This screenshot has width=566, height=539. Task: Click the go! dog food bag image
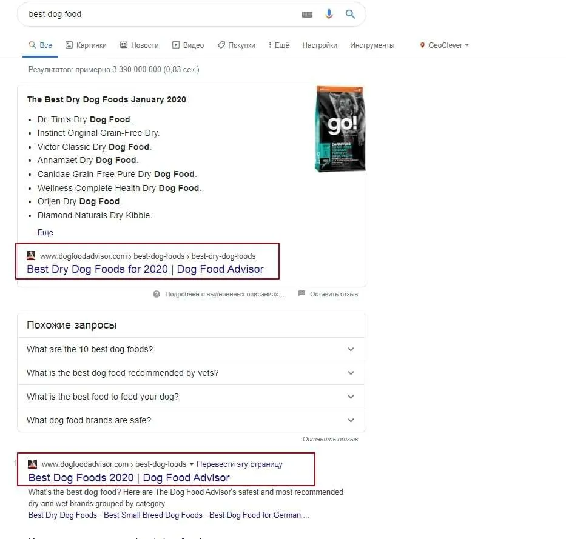click(340, 129)
